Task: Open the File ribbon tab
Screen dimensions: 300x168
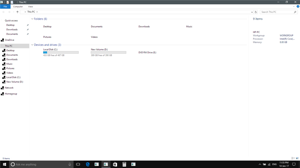Action: coord(5,6)
